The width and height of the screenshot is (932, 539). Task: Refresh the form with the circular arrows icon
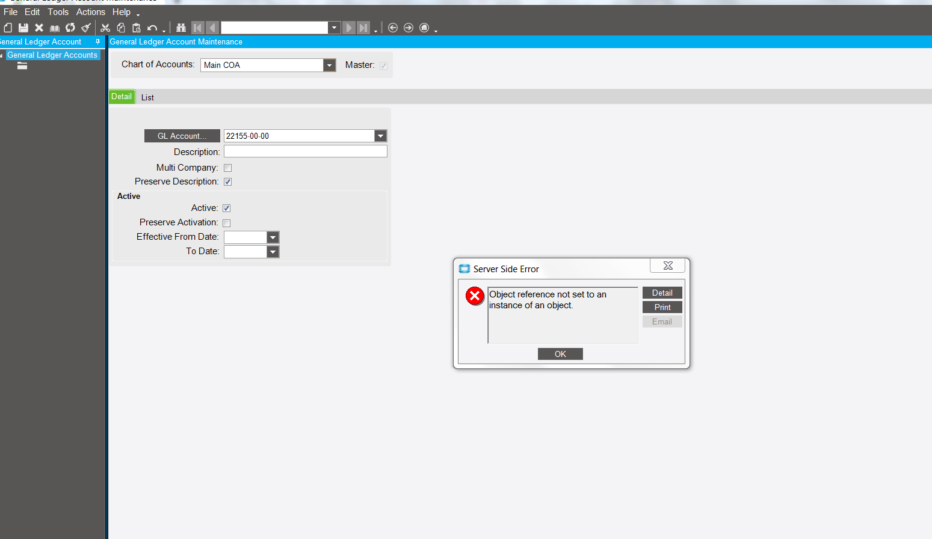point(70,28)
